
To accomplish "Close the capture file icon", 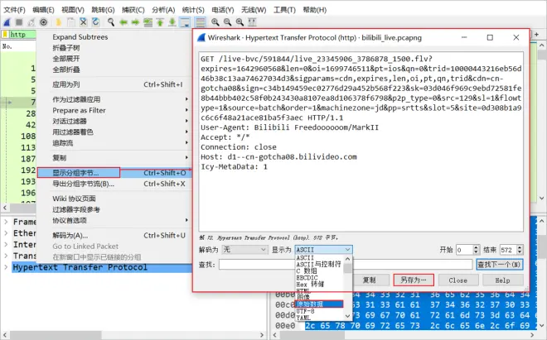I will point(83,22).
